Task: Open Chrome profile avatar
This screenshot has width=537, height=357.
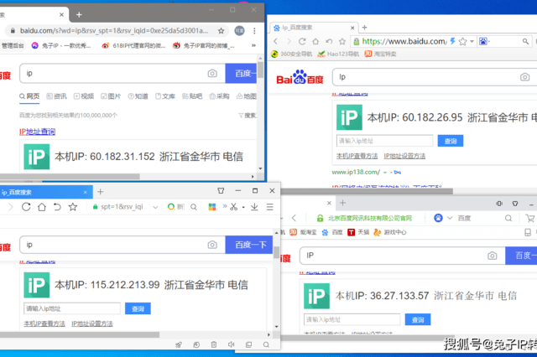Action: tap(239, 31)
